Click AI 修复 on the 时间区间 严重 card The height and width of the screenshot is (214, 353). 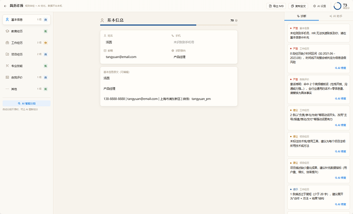click(340, 68)
